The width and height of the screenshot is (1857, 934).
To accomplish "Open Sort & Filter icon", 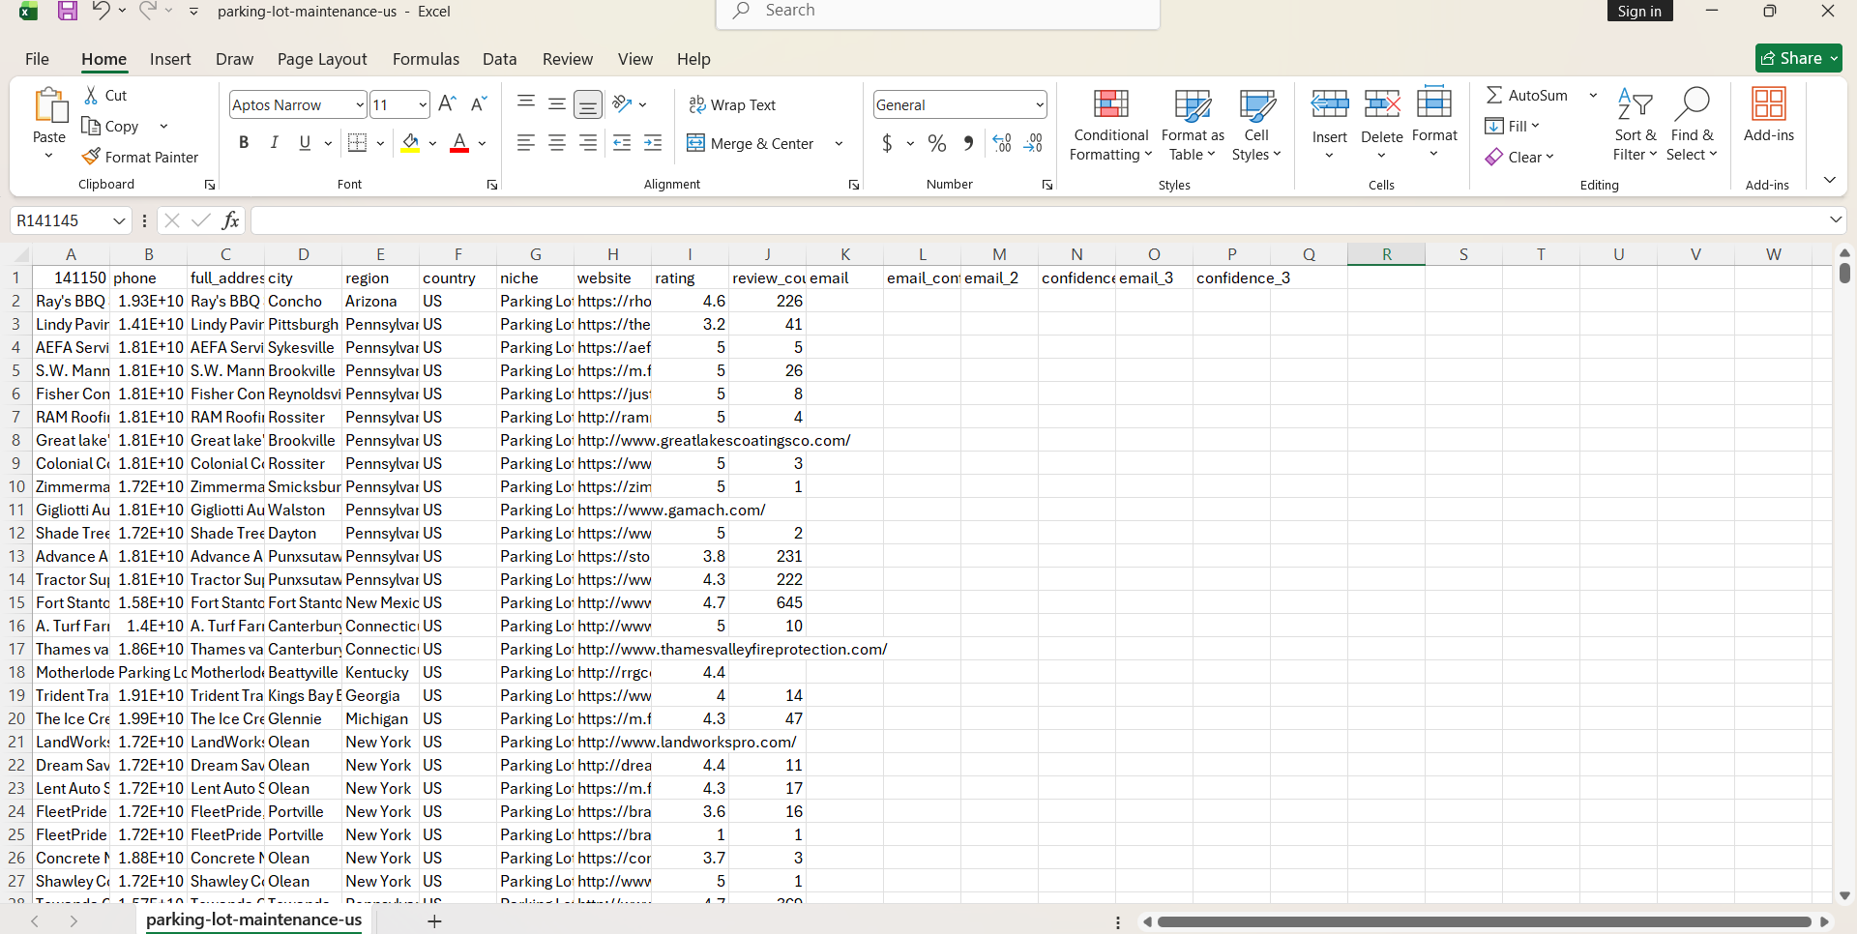I will pos(1636,103).
